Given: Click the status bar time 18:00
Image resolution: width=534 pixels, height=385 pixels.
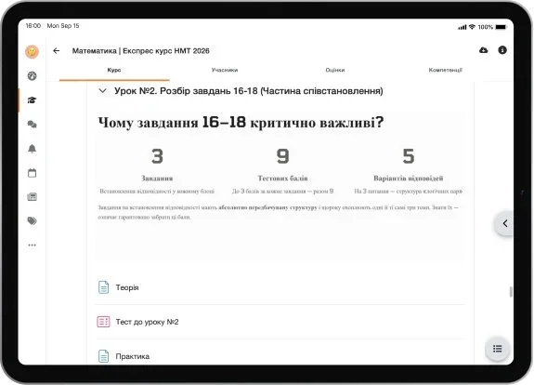Looking at the screenshot, I should [33, 26].
